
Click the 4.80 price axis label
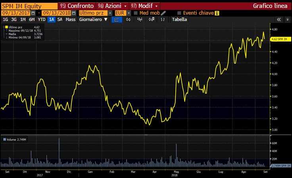pyautogui.click(x=275, y=29)
